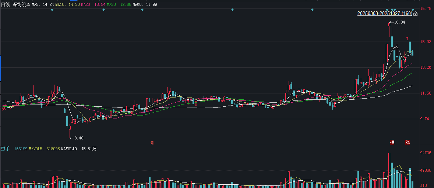Click the red 榜 badge icon
Screen dimensions: 434x188
coord(392,142)
